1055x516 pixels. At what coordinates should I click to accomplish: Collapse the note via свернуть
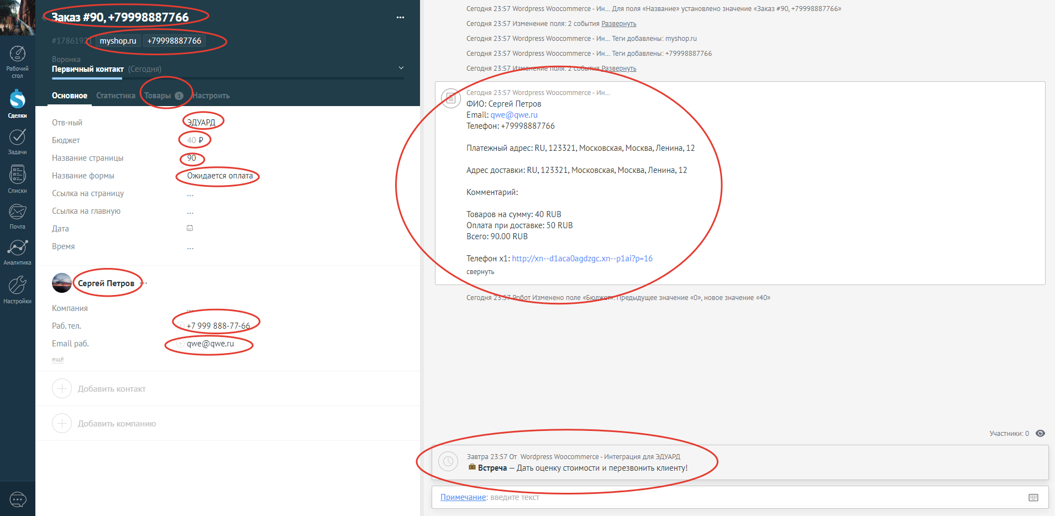(x=480, y=272)
